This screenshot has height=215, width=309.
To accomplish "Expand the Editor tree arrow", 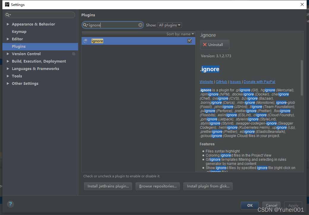I will pyautogui.click(x=8, y=39).
